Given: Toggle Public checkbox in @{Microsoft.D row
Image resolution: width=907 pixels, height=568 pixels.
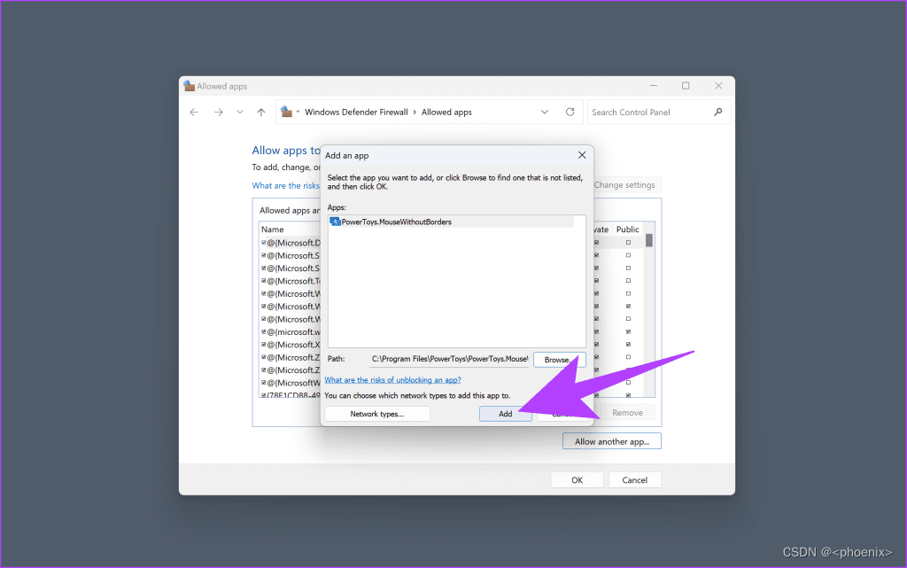Looking at the screenshot, I should 628,243.
